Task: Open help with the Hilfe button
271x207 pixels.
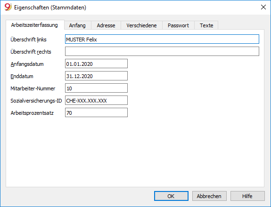Action: pos(247,196)
